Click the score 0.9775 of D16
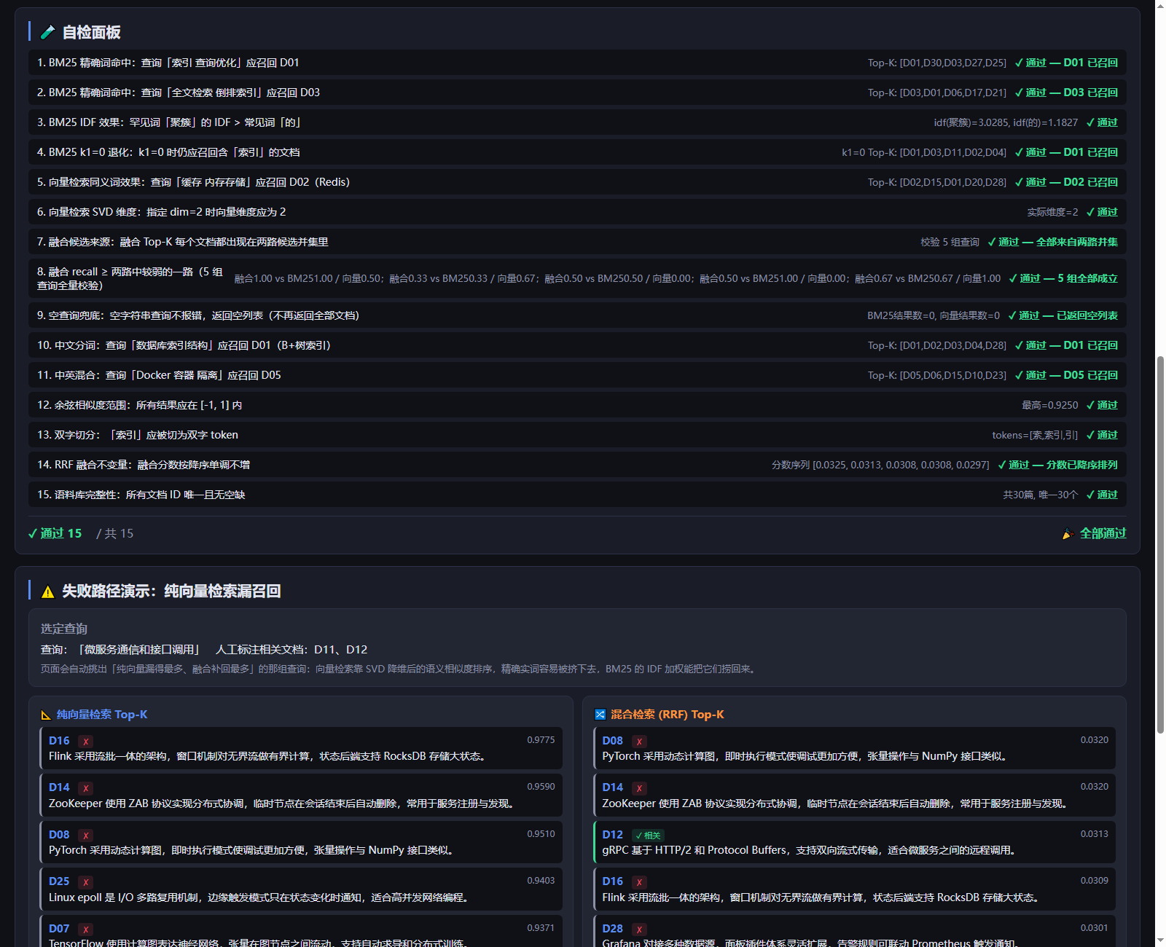 (x=541, y=740)
